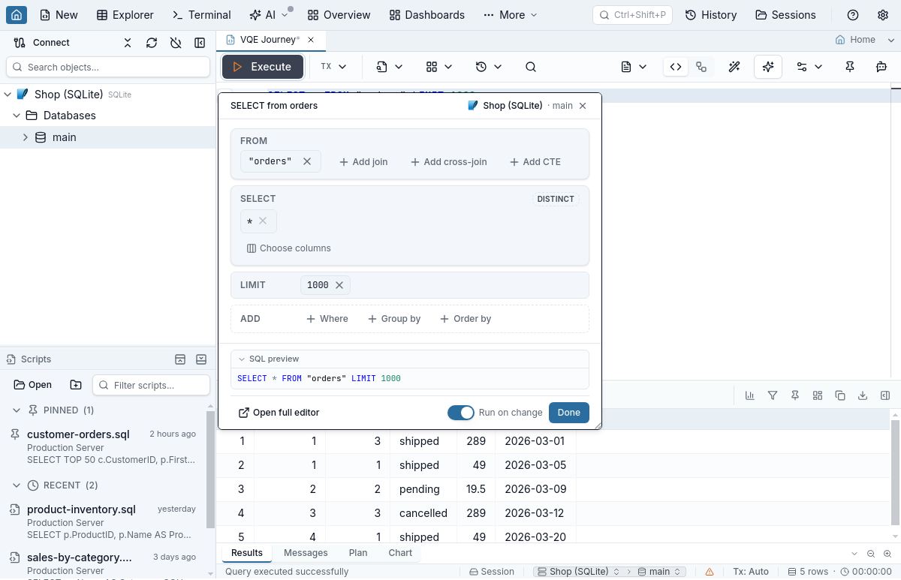Screen dimensions: 901x580
Task: Click the magic wand format icon
Action: [734, 67]
